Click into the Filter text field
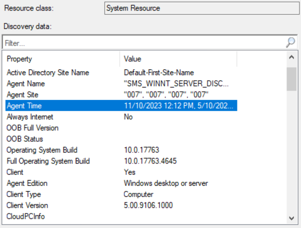The image size is (301, 228). coord(144,43)
